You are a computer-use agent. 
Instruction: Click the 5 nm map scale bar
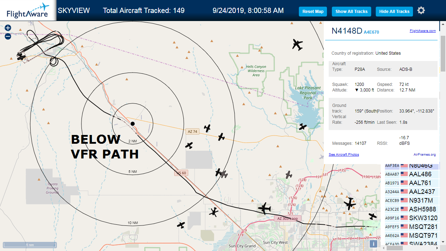[x=29, y=244]
